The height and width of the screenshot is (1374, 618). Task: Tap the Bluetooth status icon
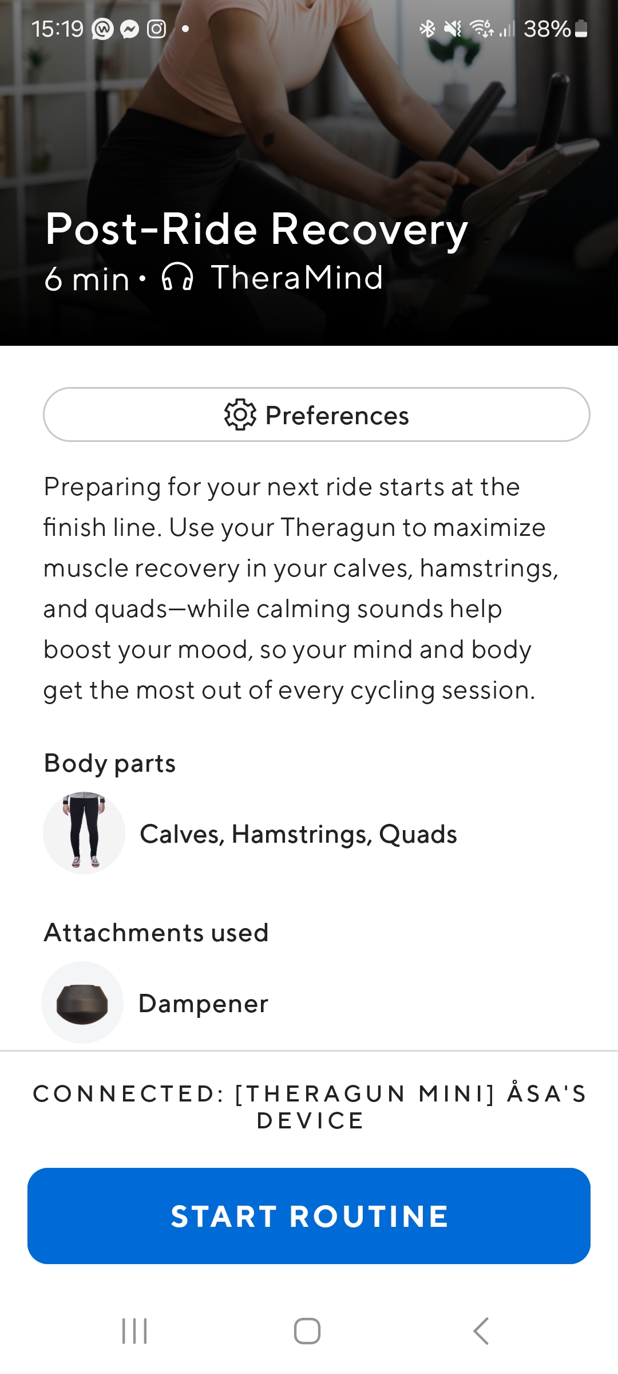pyautogui.click(x=427, y=29)
